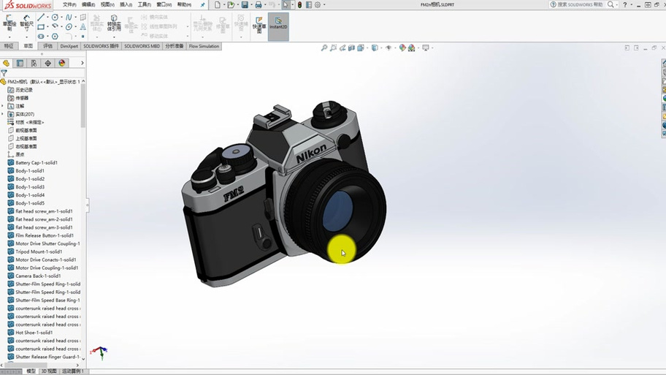Switch to the 特征 (Features) ribbon tab
Viewport: 666px width, 375px height.
(9, 46)
